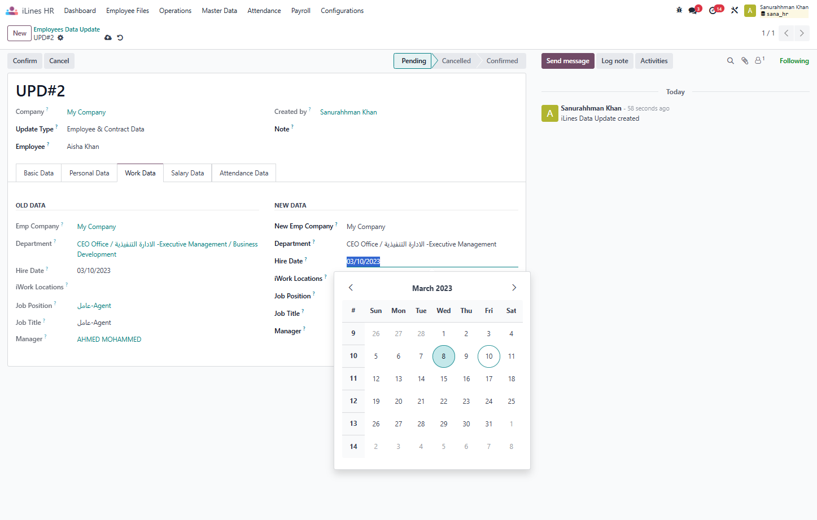Screen dimensions: 817x520
Task: Click March 2023 calendar header to zoom out
Action: click(x=432, y=288)
